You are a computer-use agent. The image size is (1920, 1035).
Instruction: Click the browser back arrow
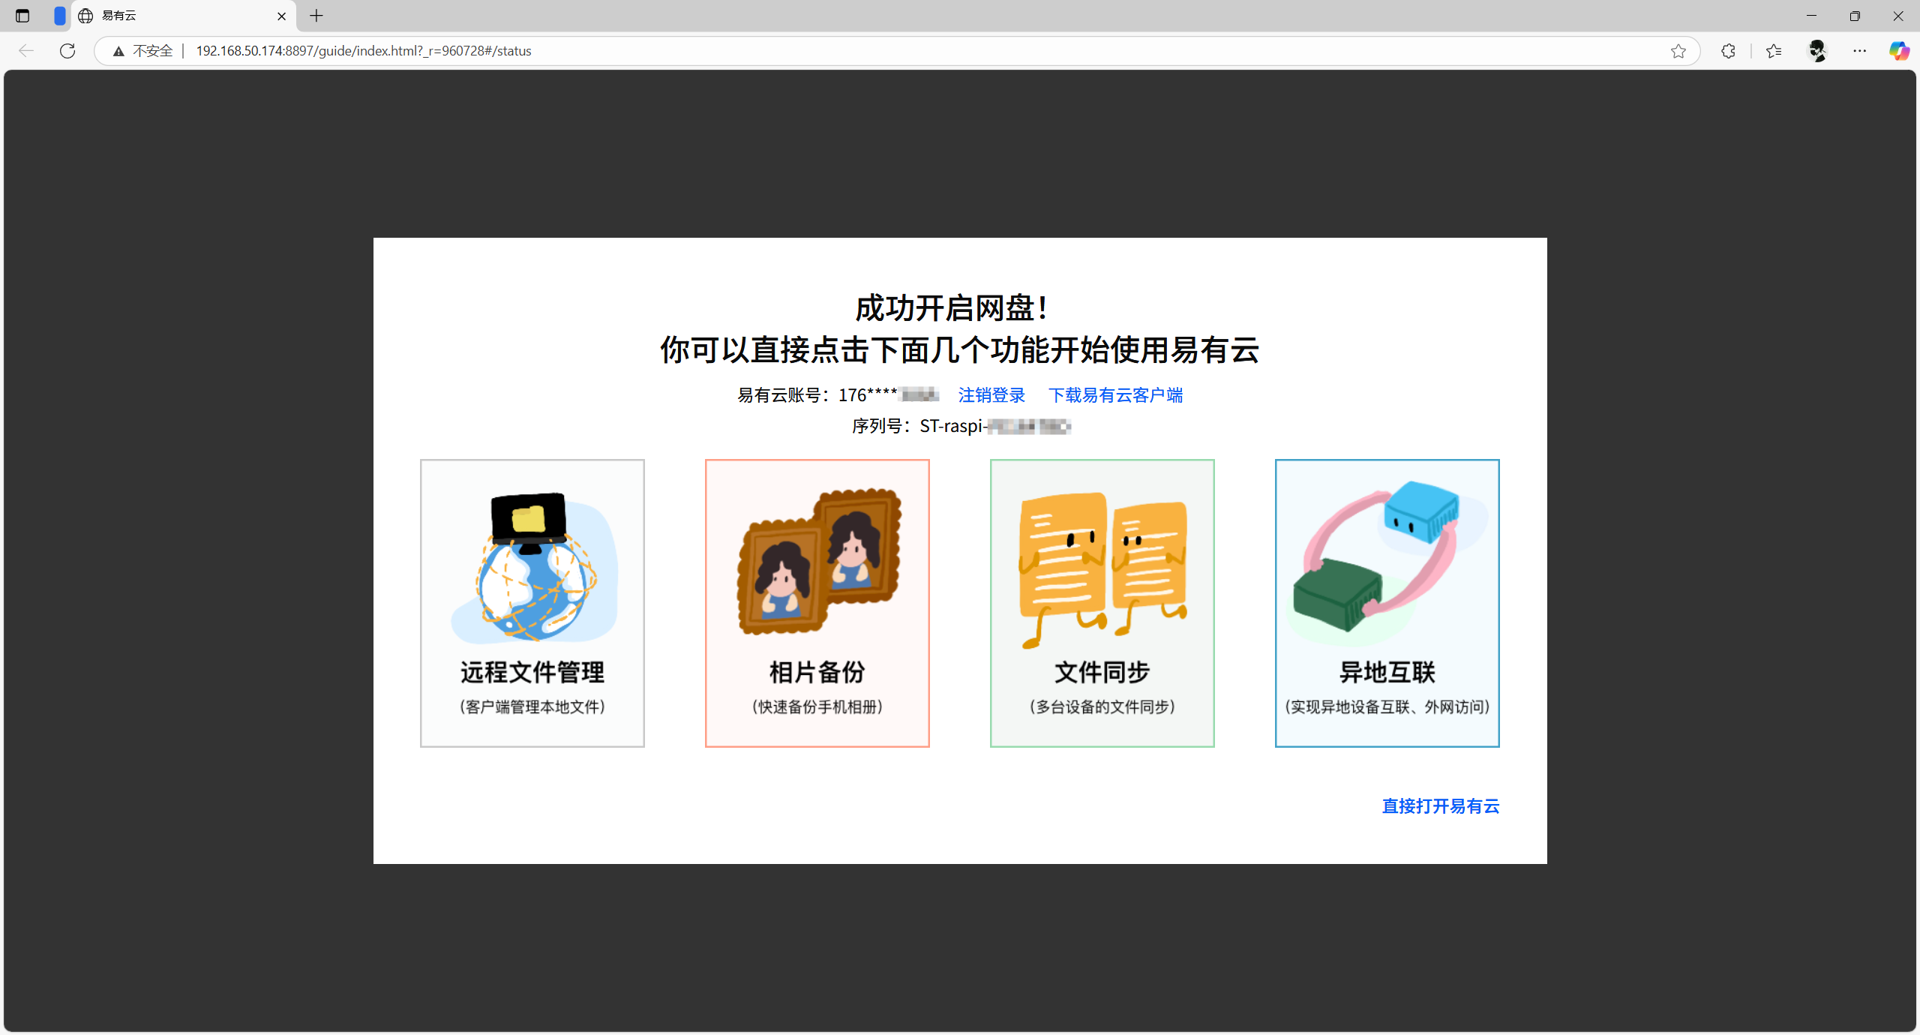pyautogui.click(x=26, y=51)
